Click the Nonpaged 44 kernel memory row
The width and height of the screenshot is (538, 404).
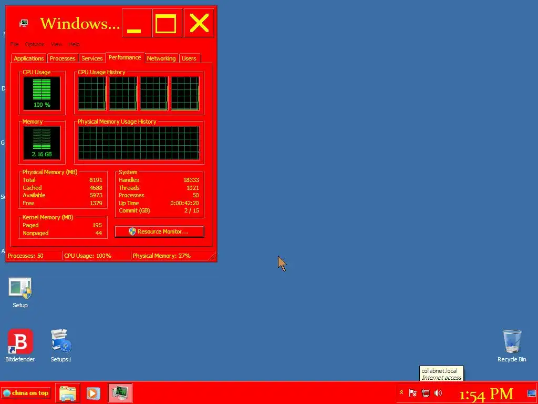click(x=63, y=233)
